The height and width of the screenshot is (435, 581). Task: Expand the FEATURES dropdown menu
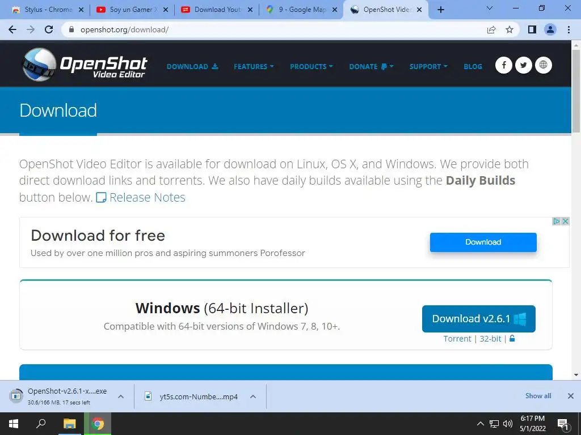tap(254, 67)
